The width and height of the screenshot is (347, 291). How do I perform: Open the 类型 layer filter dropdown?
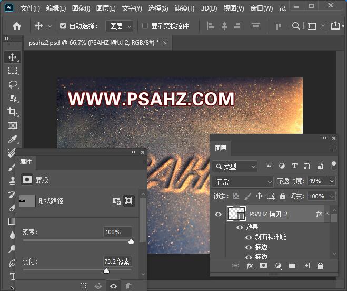tap(235, 166)
